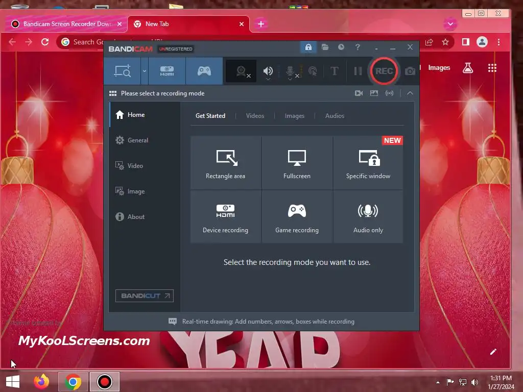Viewport: 523px width, 392px height.
Task: Open Chrome three-dot menu
Action: (x=498, y=42)
